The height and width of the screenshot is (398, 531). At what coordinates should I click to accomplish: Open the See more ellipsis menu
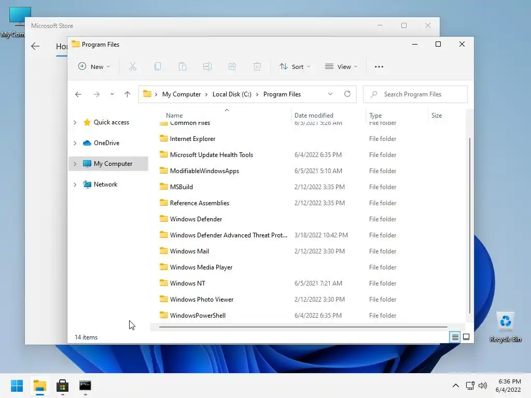379,67
